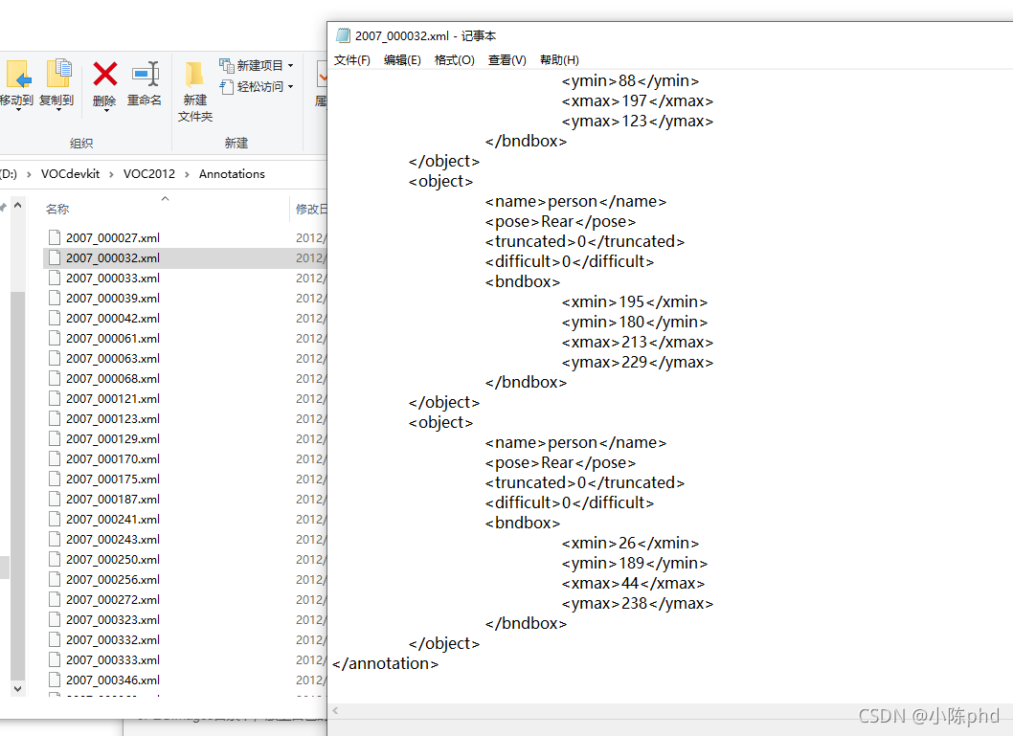Select file 2007_000256.xml
The height and width of the screenshot is (736, 1013).
[x=112, y=580]
